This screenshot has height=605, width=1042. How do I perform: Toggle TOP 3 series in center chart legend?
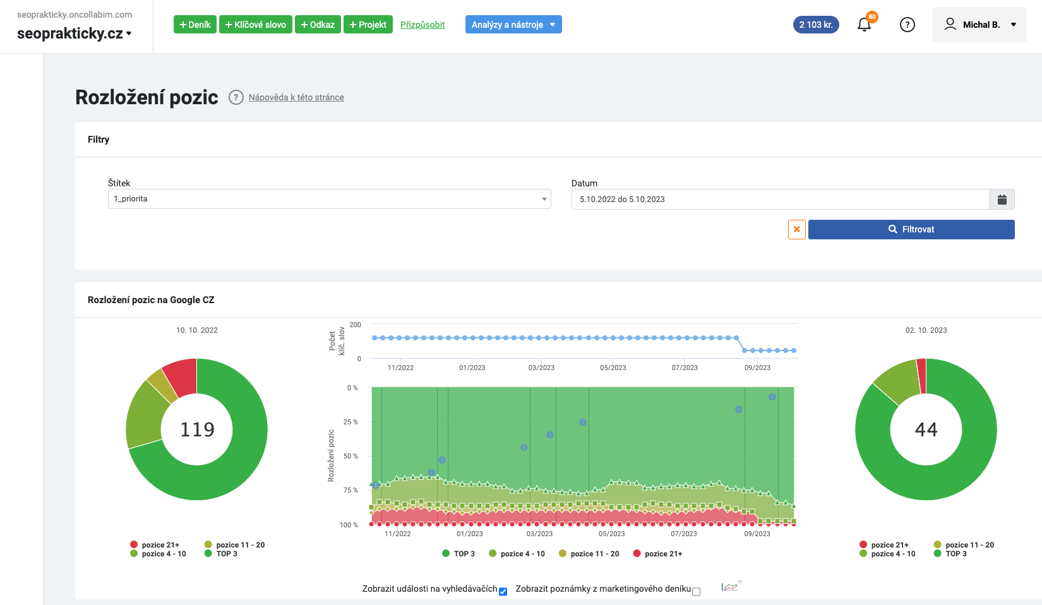point(458,554)
